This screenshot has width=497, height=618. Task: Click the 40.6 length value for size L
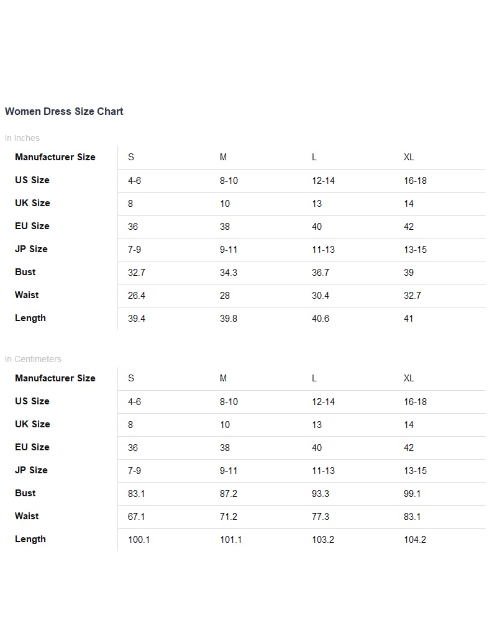tap(321, 319)
